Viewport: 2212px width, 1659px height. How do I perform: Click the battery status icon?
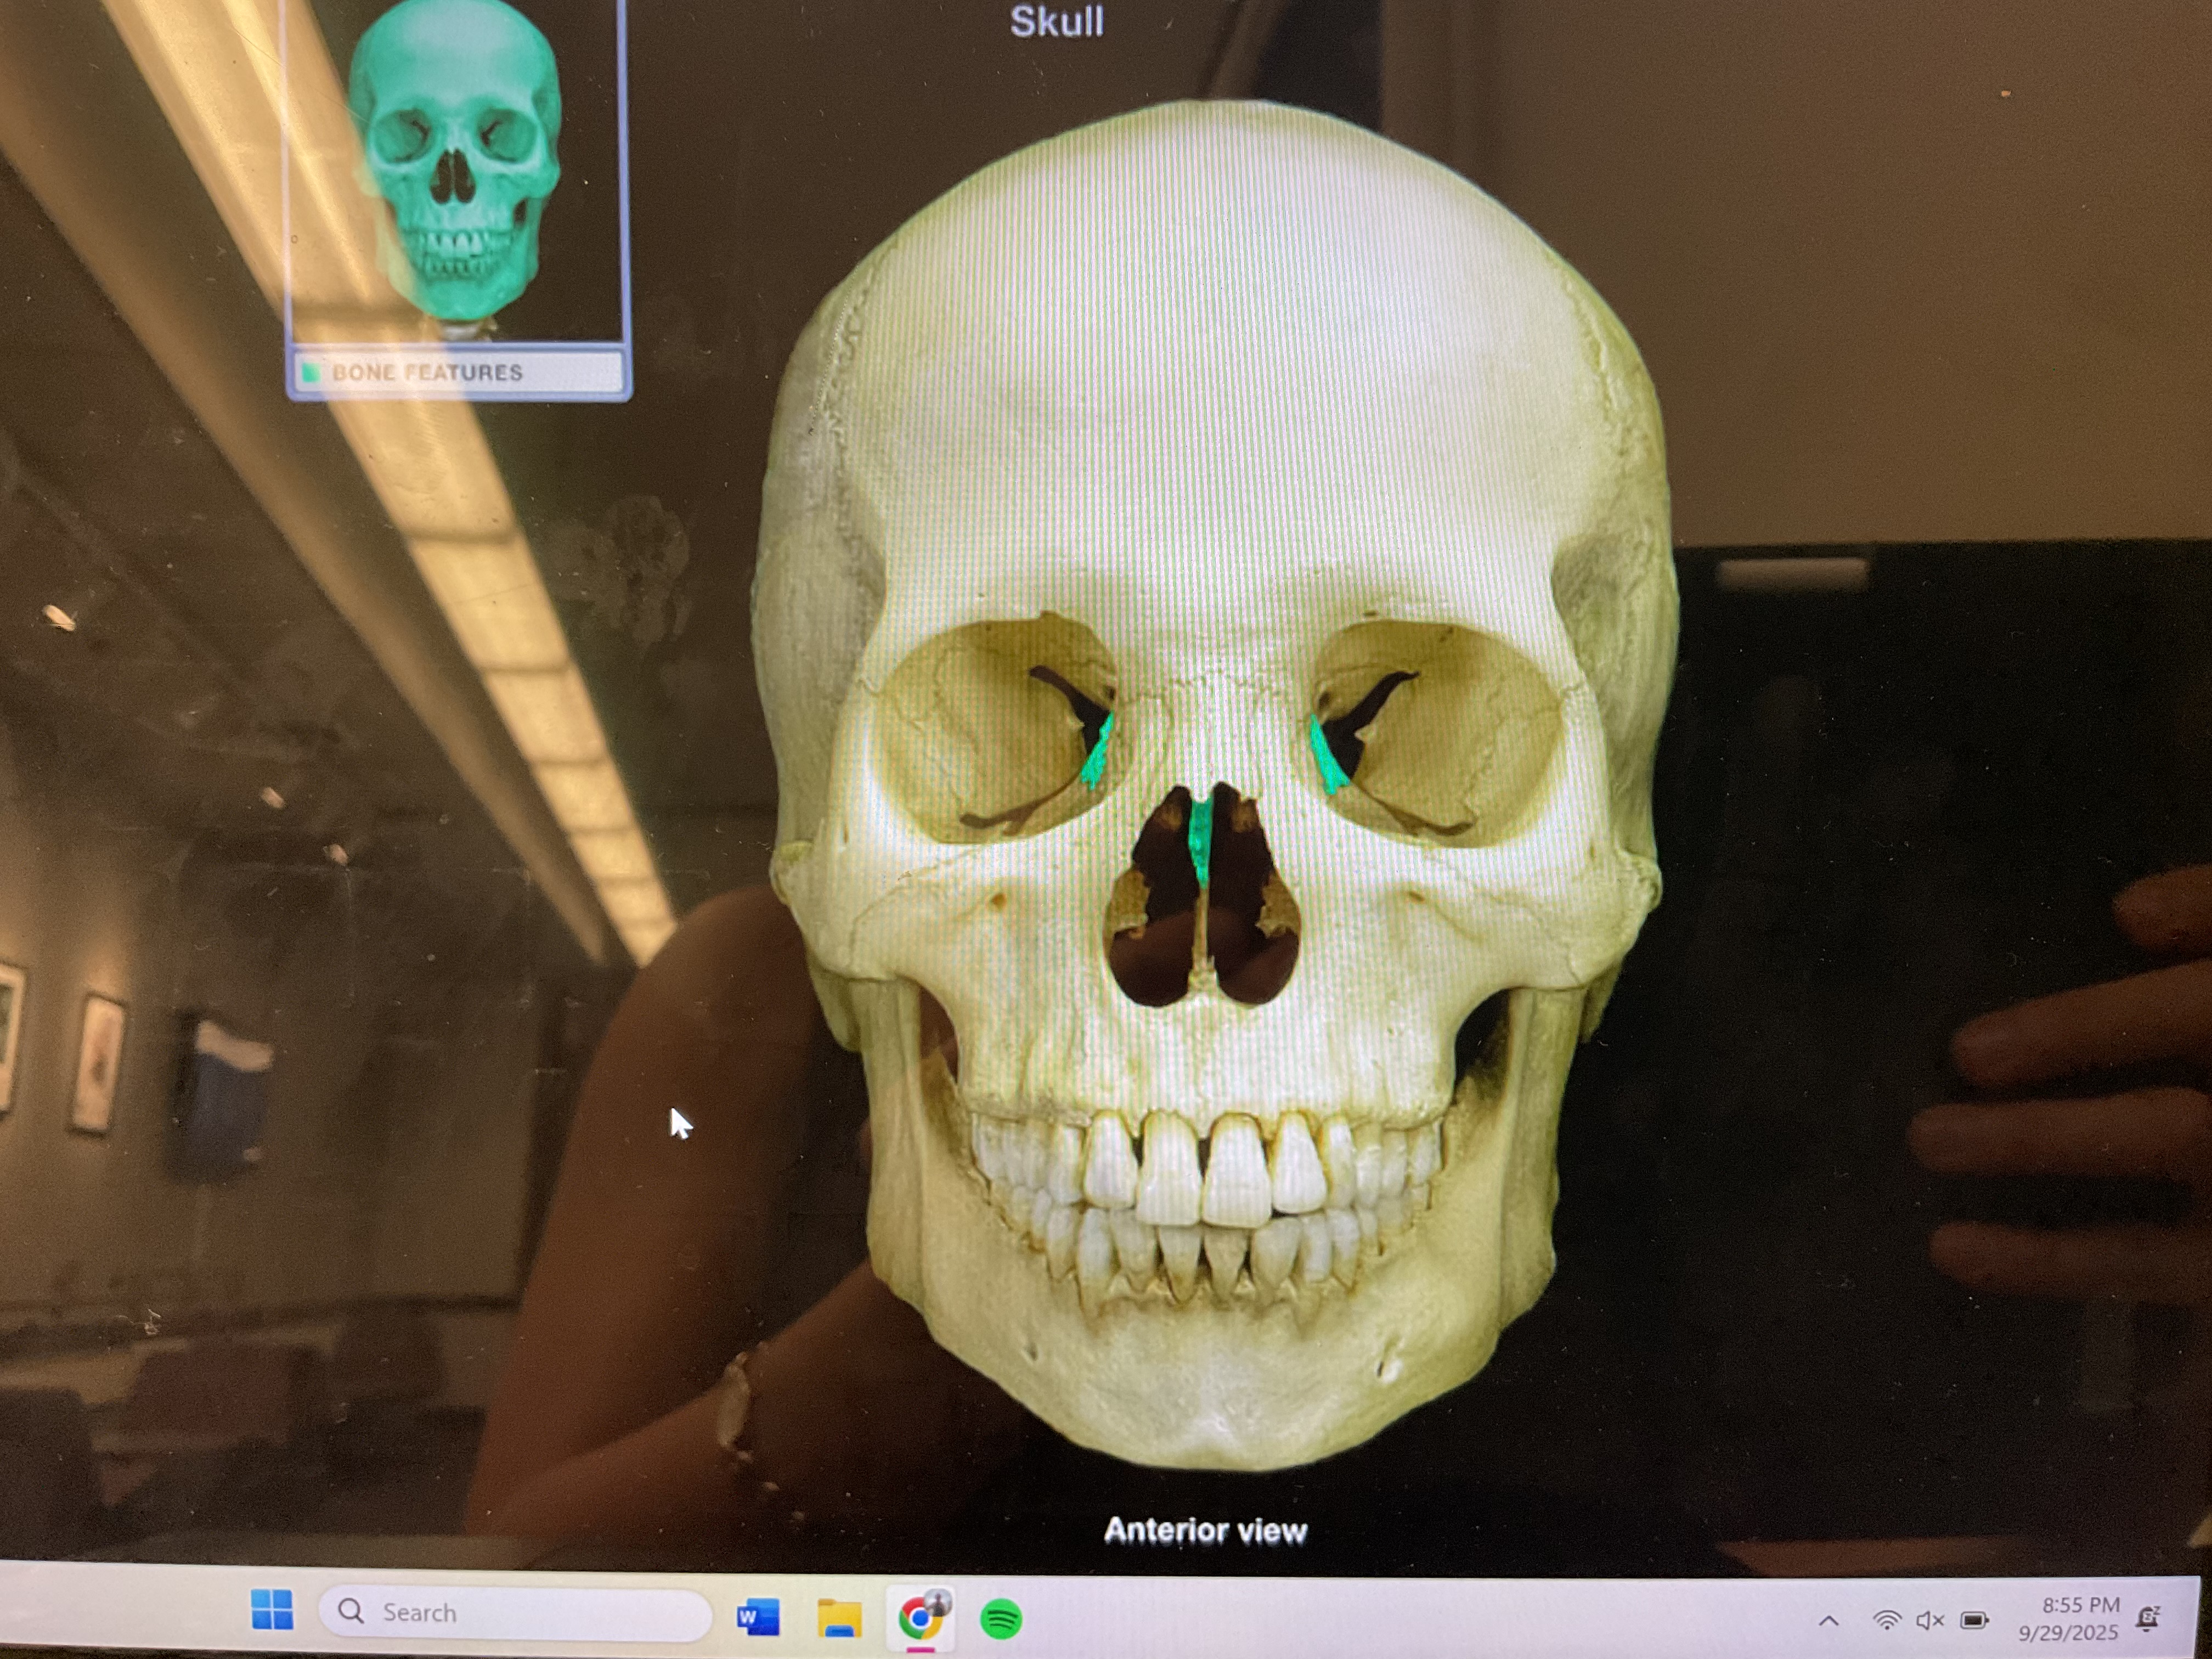pyautogui.click(x=1974, y=1620)
